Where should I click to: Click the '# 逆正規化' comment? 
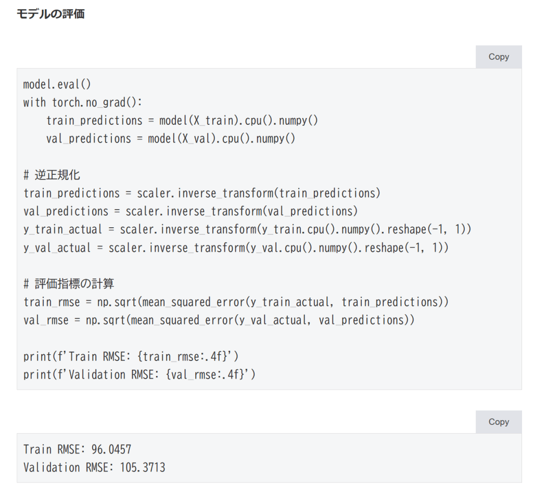coord(52,175)
